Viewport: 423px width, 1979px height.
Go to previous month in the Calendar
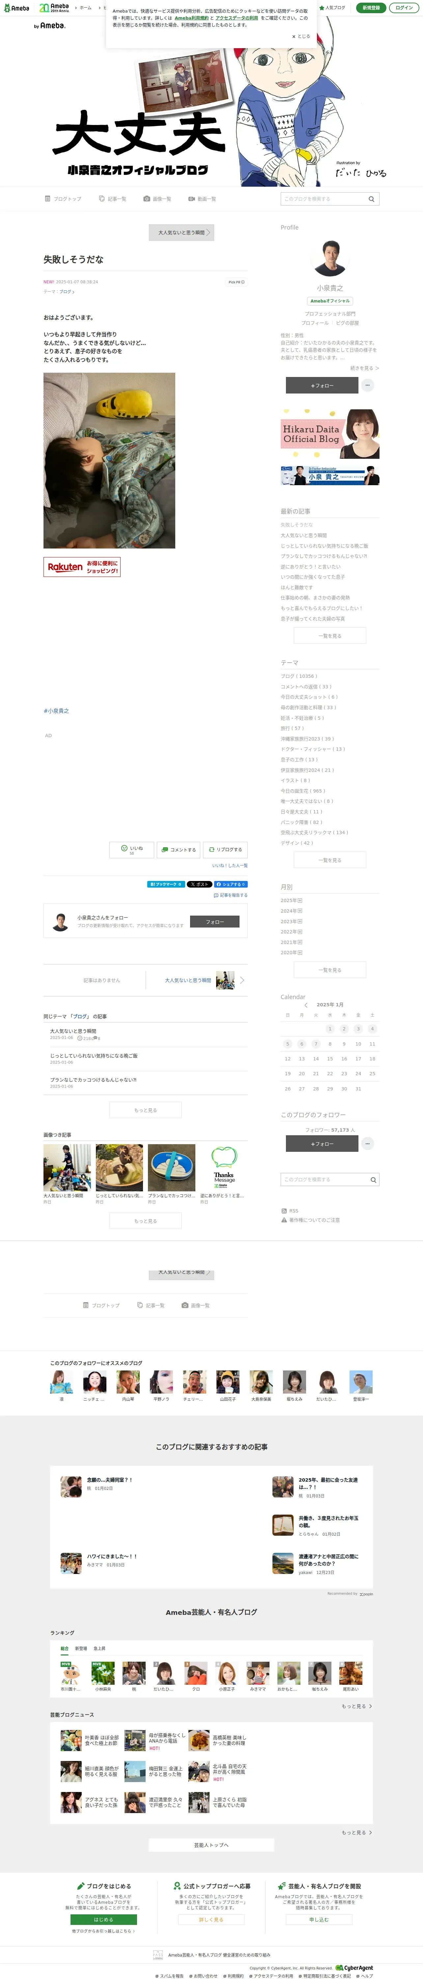(306, 1005)
